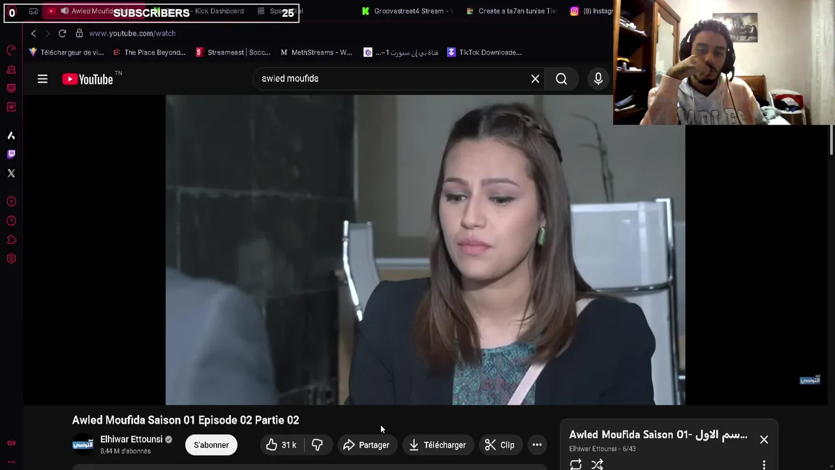Go back with the browser back arrow
The image size is (835, 470).
click(x=33, y=33)
